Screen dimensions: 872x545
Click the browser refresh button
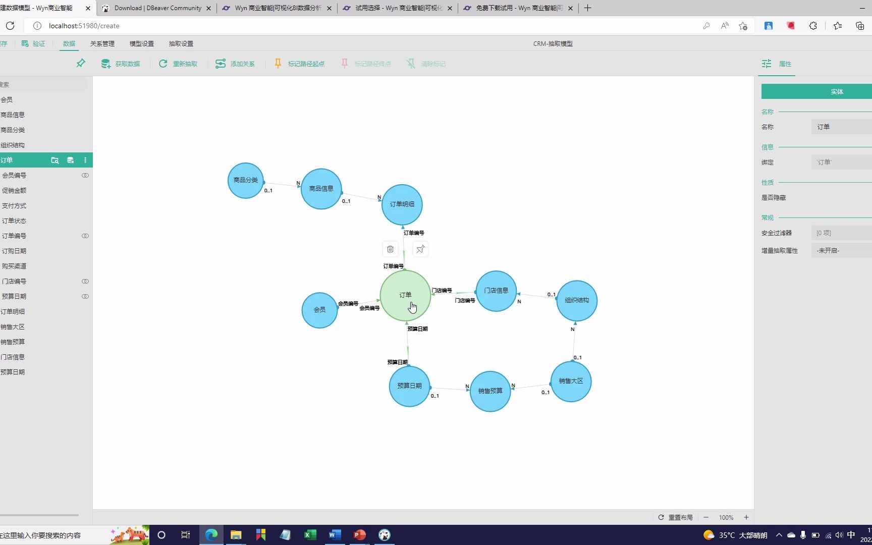pos(10,26)
